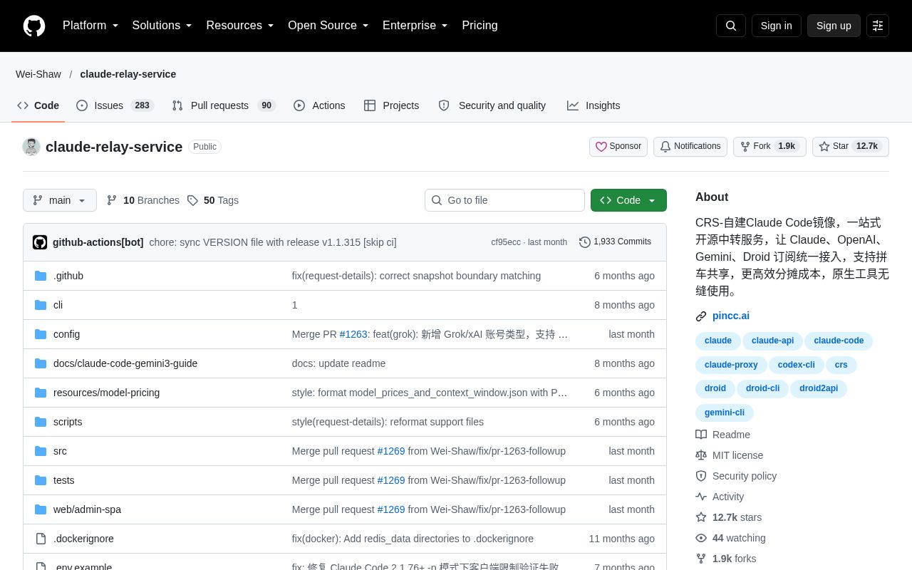The height and width of the screenshot is (570, 912).
Task: Click the cli folder icon
Action: coord(41,305)
